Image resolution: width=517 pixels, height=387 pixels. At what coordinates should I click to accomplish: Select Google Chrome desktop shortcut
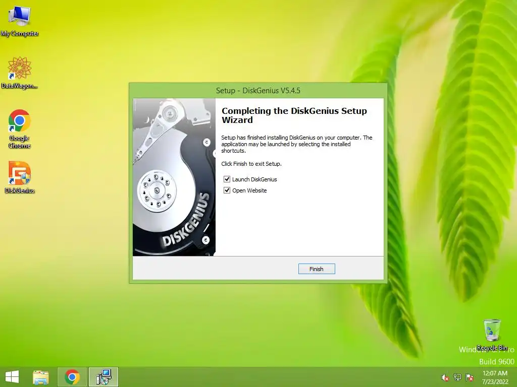tap(20, 128)
